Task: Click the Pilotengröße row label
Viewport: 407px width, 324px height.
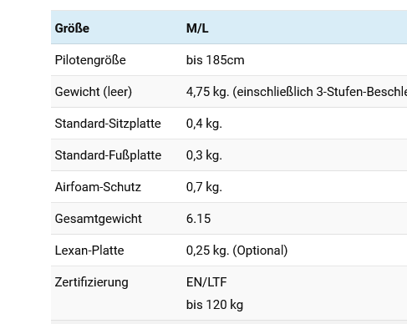Action: tap(90, 60)
